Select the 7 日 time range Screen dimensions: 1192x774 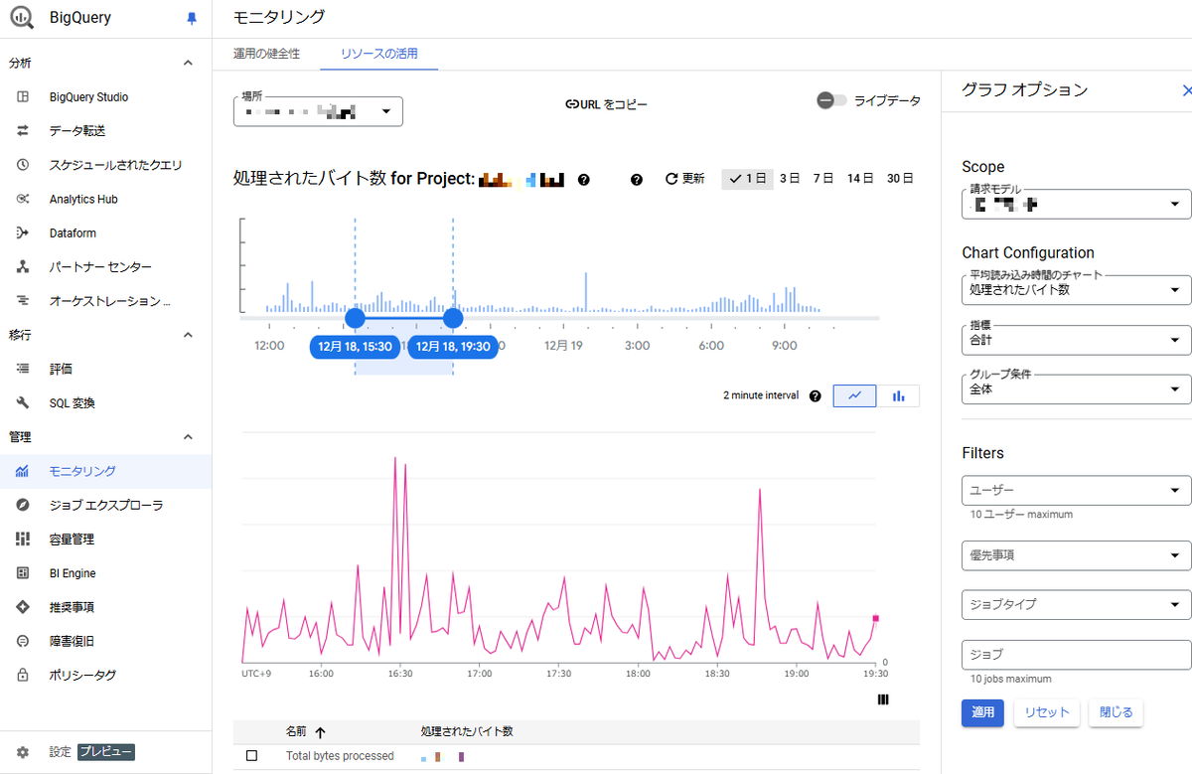[823, 179]
